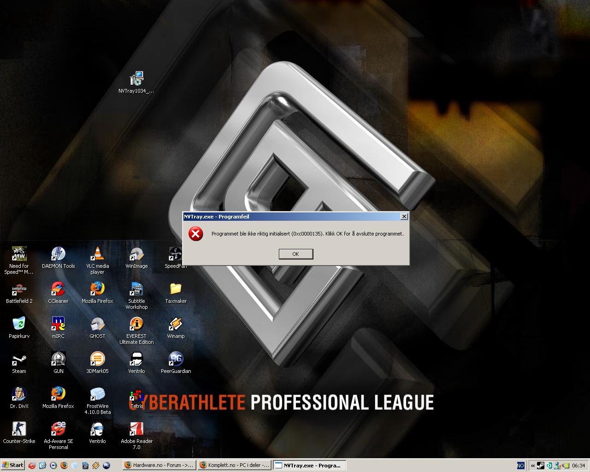This screenshot has height=472, width=590.
Task: Select the Need for Speed desktop shortcut
Action: click(x=19, y=260)
